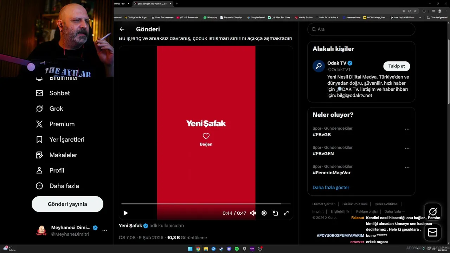
Task: Seek on the video progress bar
Action: (x=206, y=204)
